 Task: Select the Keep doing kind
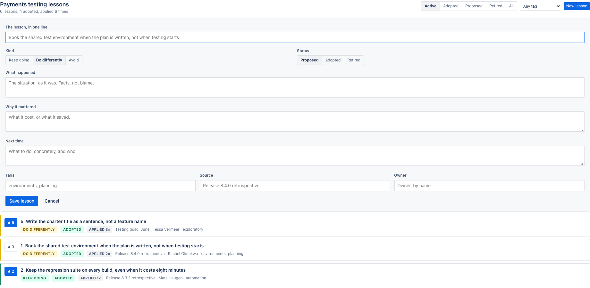point(19,60)
